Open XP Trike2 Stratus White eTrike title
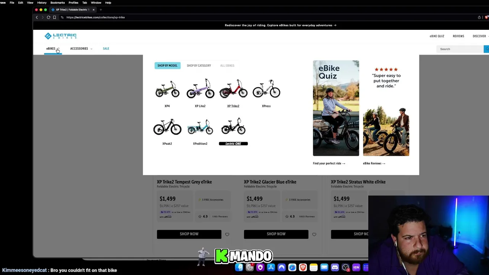Viewport: 489px width, 275px height. pos(358,182)
